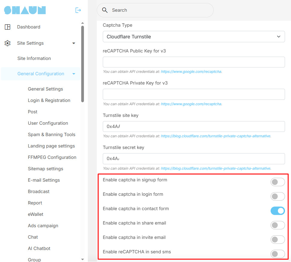Collapse the General Configuration submenu arrow
This screenshot has height=262, width=291.
(74, 74)
